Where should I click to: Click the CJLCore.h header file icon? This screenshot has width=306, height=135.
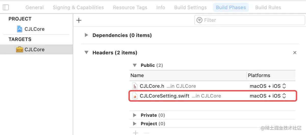[135, 86]
